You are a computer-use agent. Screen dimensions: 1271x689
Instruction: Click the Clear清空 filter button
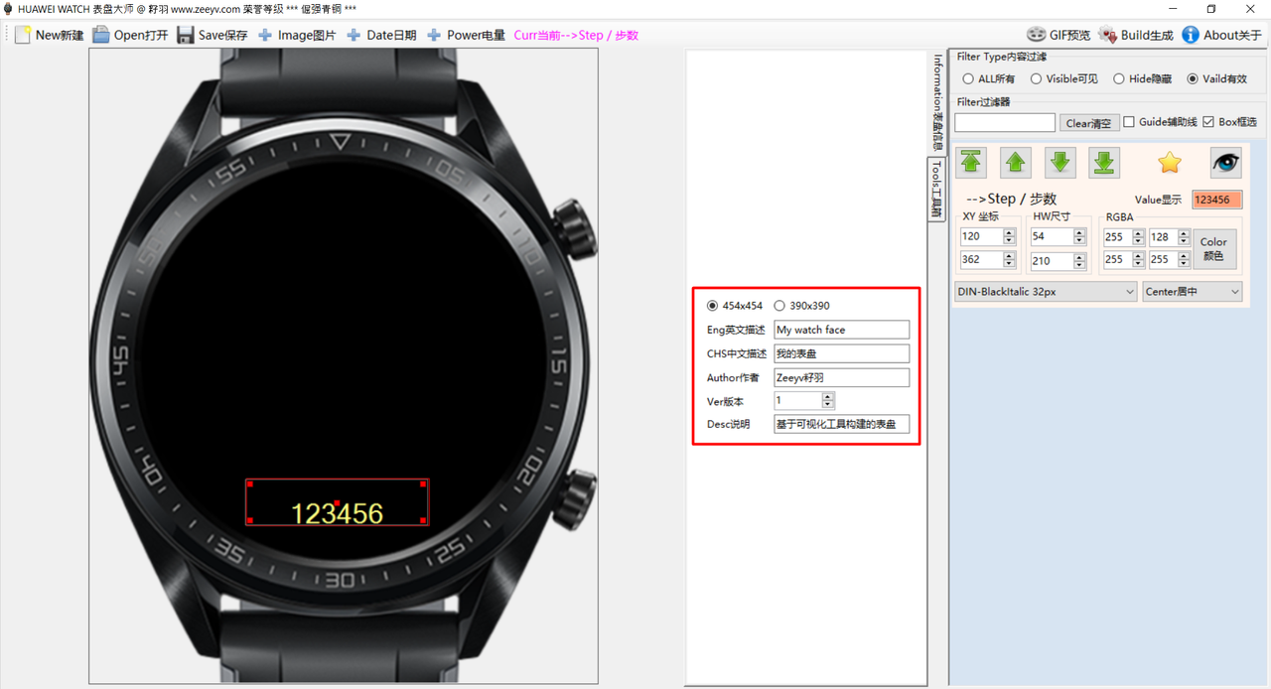click(x=1089, y=123)
